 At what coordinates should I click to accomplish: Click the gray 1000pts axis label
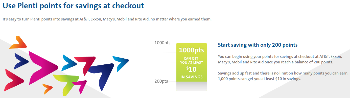coord(162,43)
